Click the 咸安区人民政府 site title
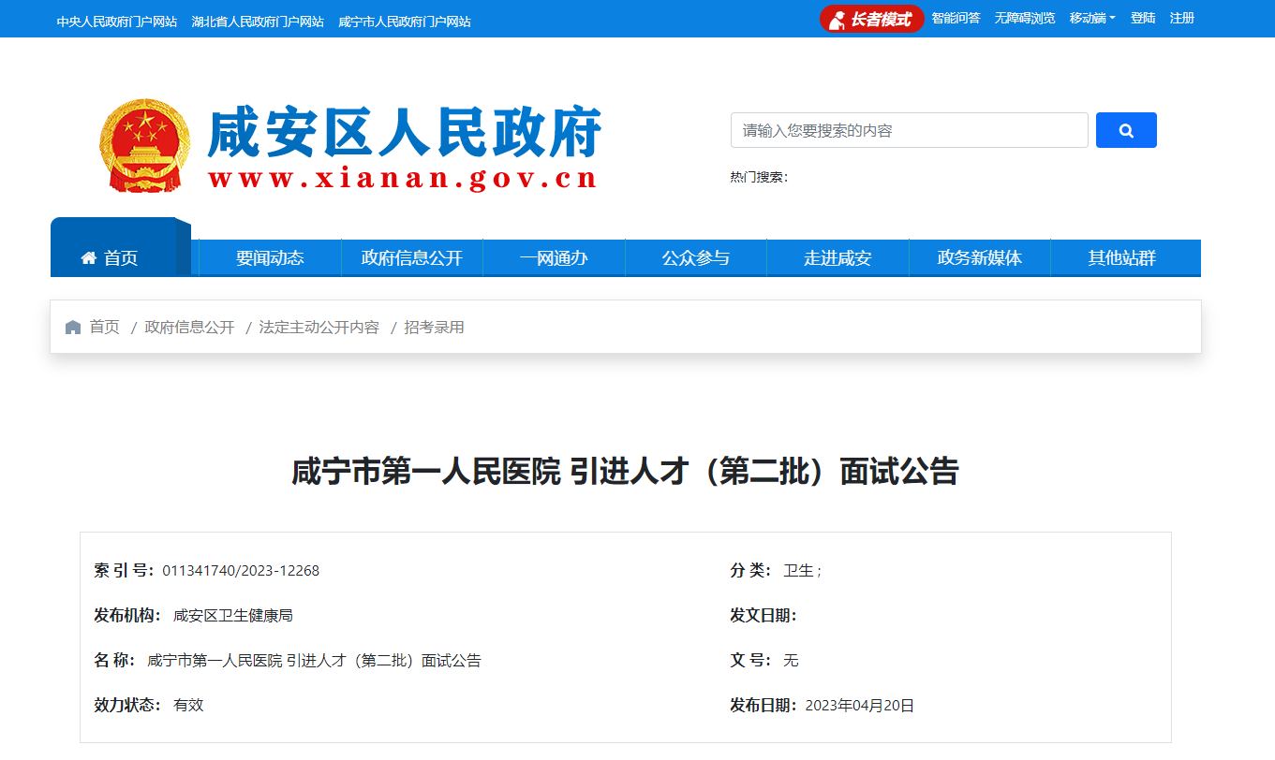Screen dimensions: 1275x760 click(404, 132)
